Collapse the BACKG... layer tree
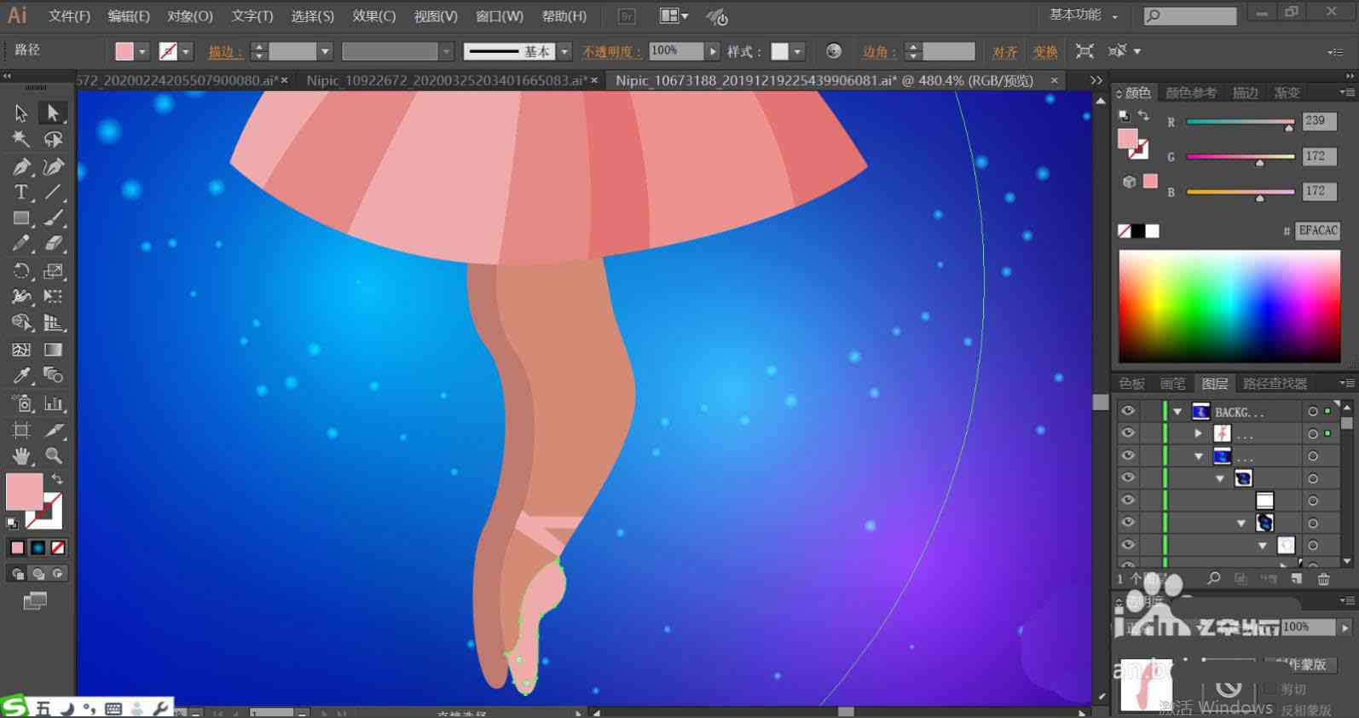Screen dimensions: 1359x718 [x=1177, y=412]
